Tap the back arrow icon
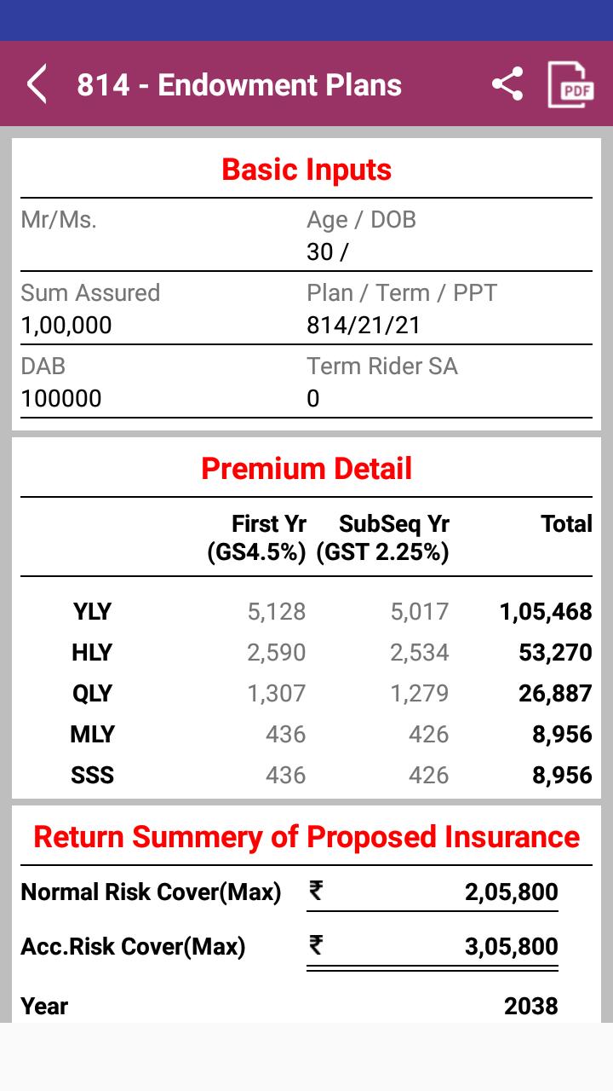 [x=36, y=85]
